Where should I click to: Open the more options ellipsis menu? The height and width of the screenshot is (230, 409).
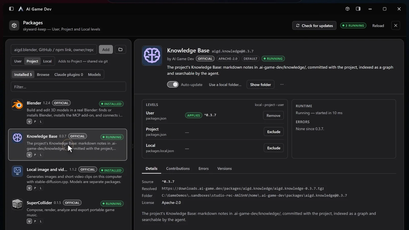click(282, 85)
